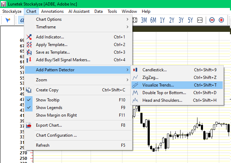231x163 pixels.
Task: Open the Data menu
Action: (x=99, y=11)
